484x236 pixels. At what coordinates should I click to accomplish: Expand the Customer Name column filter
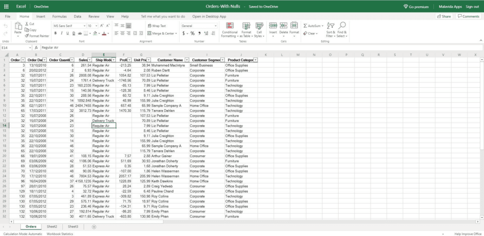[186, 60]
